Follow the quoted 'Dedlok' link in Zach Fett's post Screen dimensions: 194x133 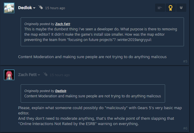point(61,91)
